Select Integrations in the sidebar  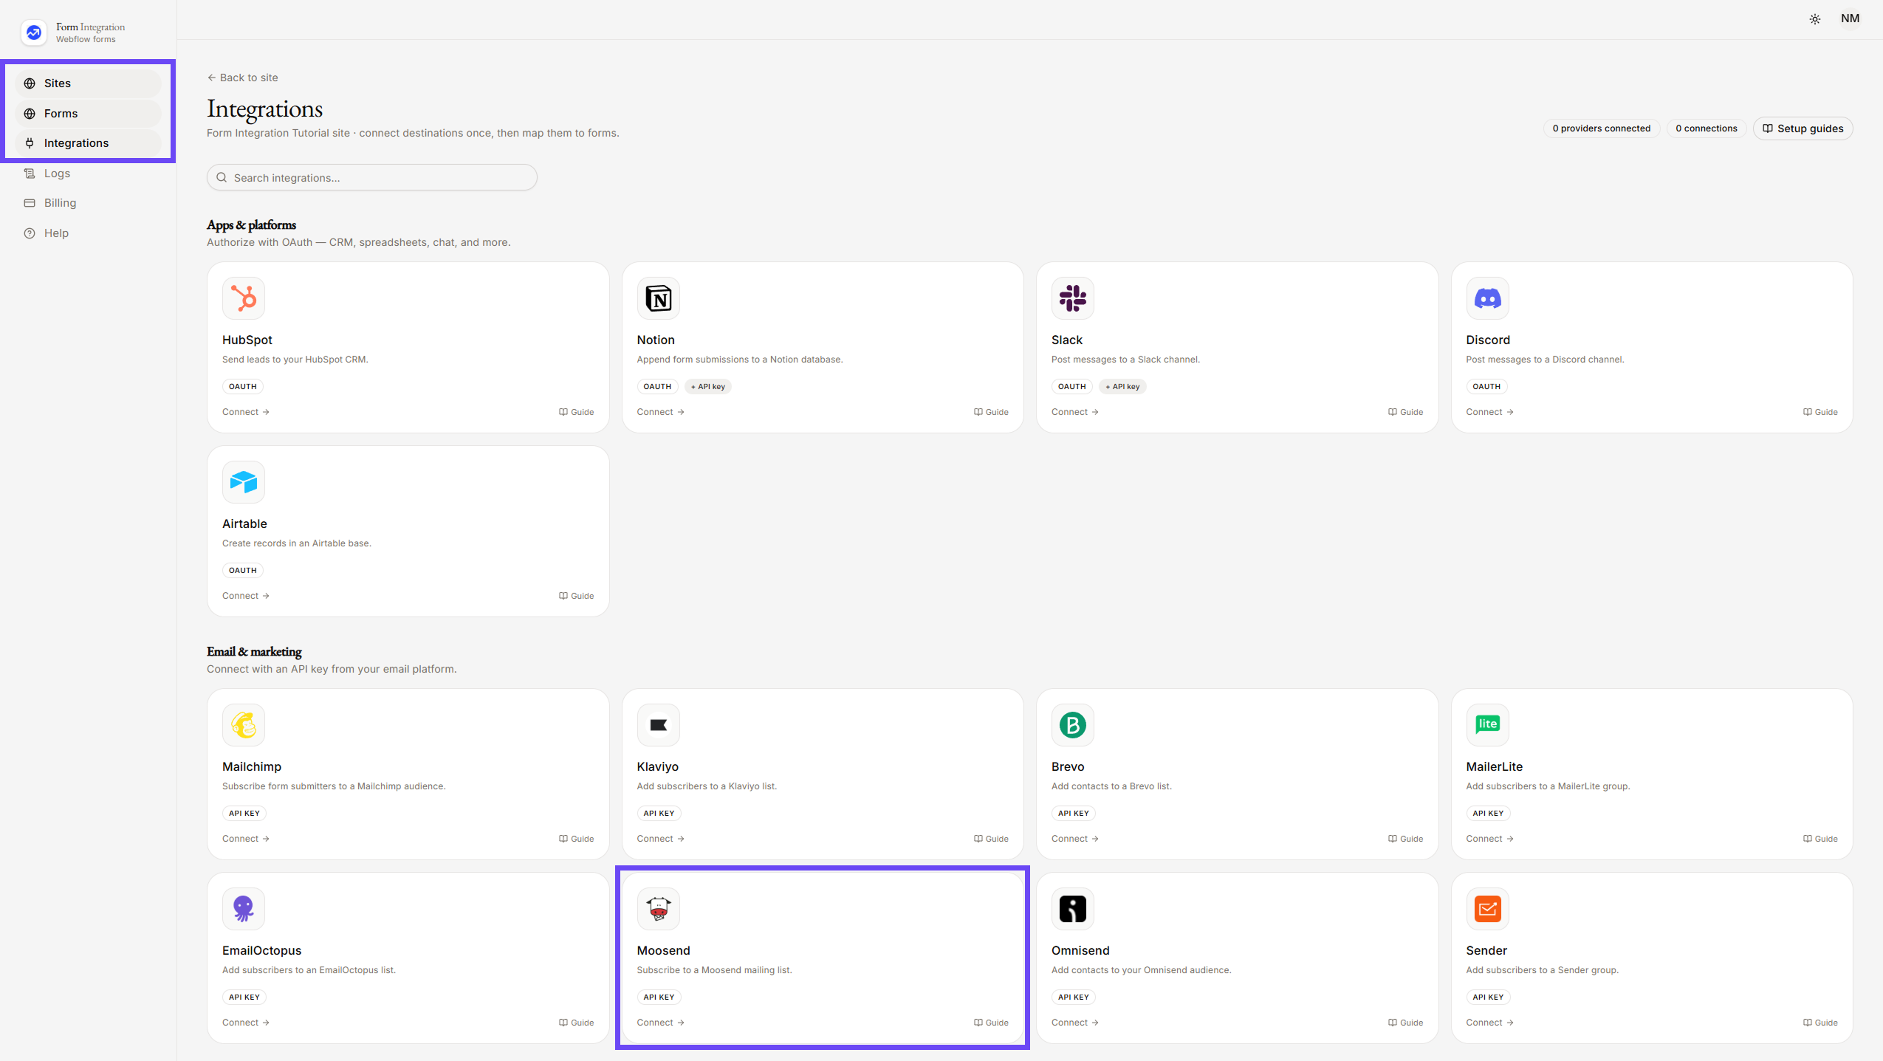click(88, 143)
